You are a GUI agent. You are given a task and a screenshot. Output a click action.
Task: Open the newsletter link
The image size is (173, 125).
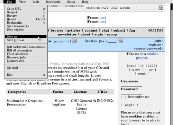pos(67,34)
